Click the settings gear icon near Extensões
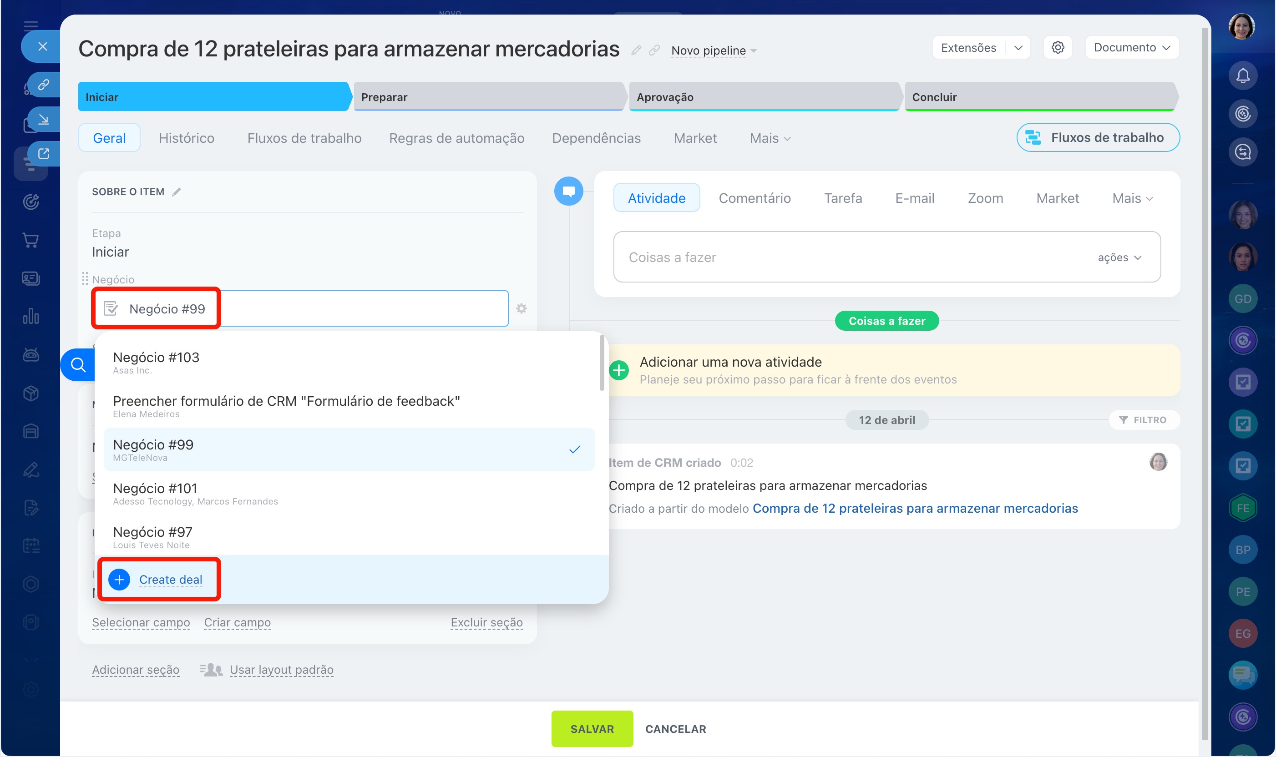Screen dimensions: 1276x757 tap(1058, 47)
